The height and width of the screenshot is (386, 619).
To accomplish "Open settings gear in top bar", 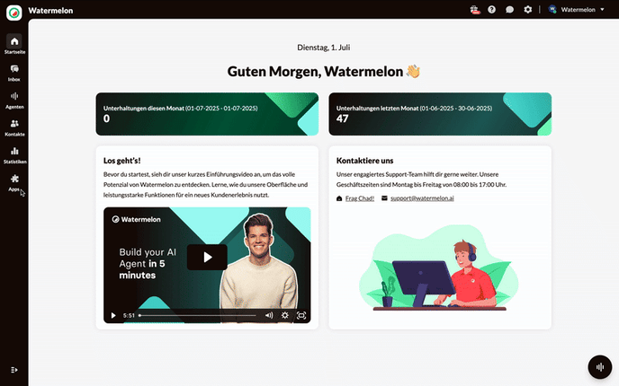I will click(528, 10).
